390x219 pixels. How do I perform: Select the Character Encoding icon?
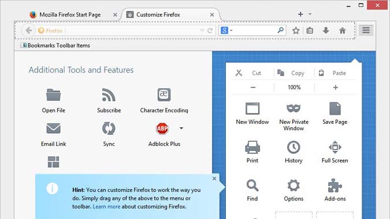tap(164, 95)
